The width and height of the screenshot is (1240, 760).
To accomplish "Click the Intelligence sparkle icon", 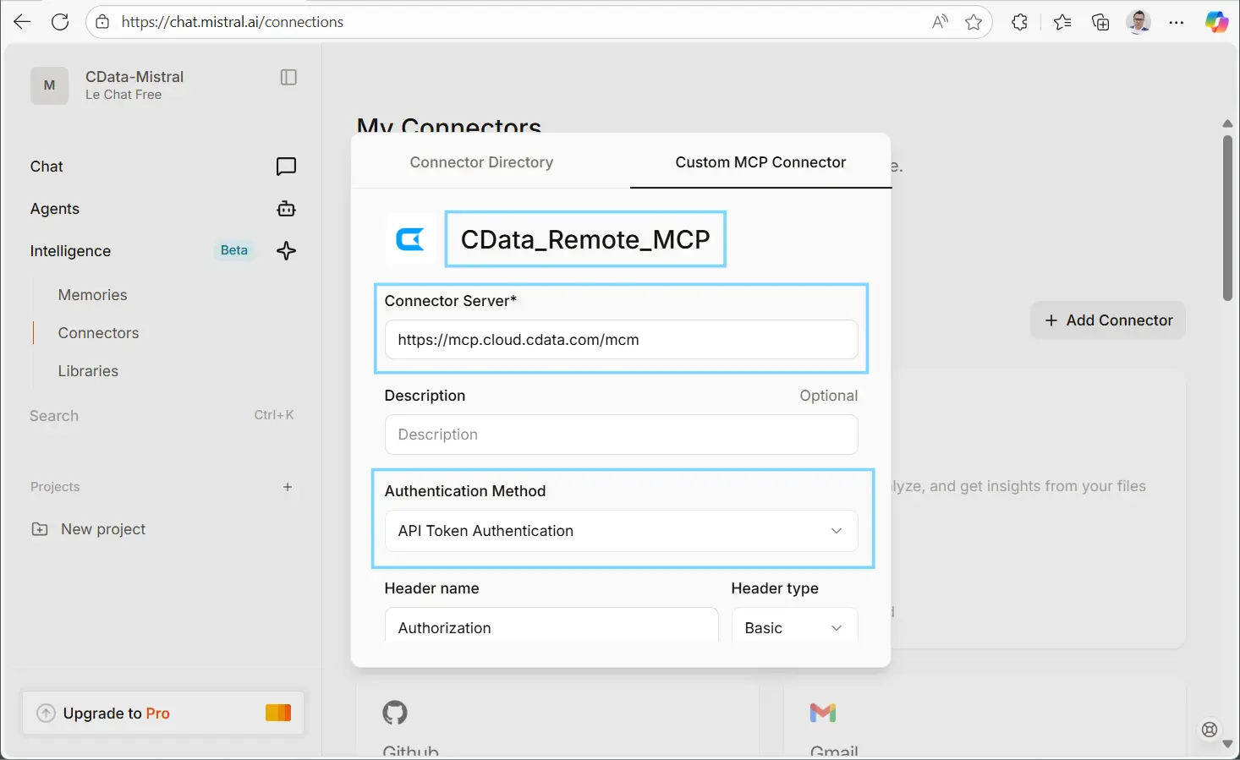I will 286,251.
